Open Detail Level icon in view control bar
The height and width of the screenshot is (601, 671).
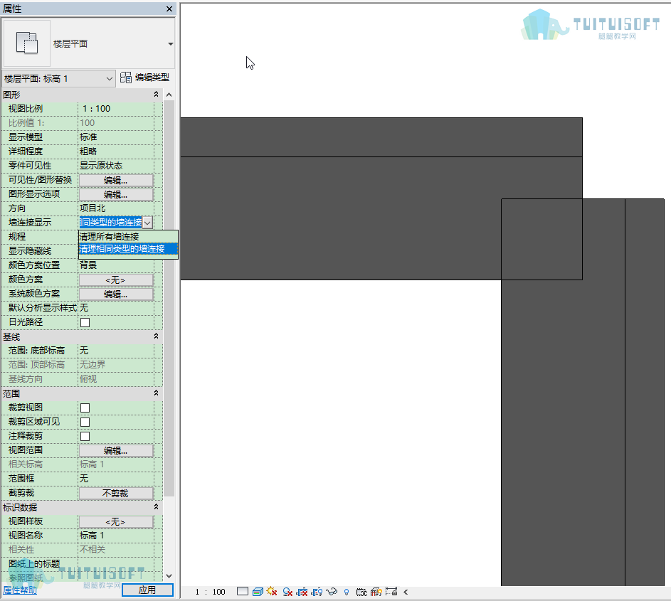click(x=243, y=592)
